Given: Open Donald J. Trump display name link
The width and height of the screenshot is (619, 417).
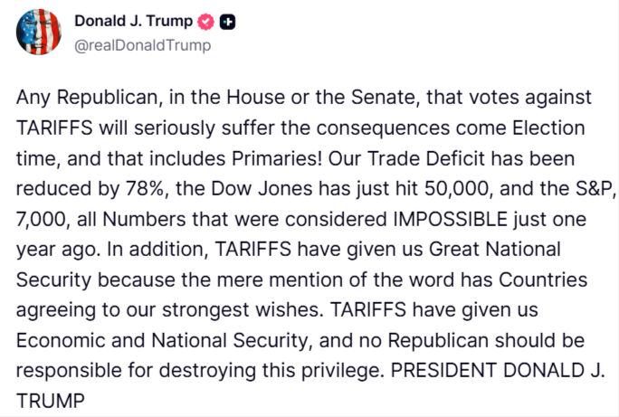Looking at the screenshot, I should tap(134, 22).
